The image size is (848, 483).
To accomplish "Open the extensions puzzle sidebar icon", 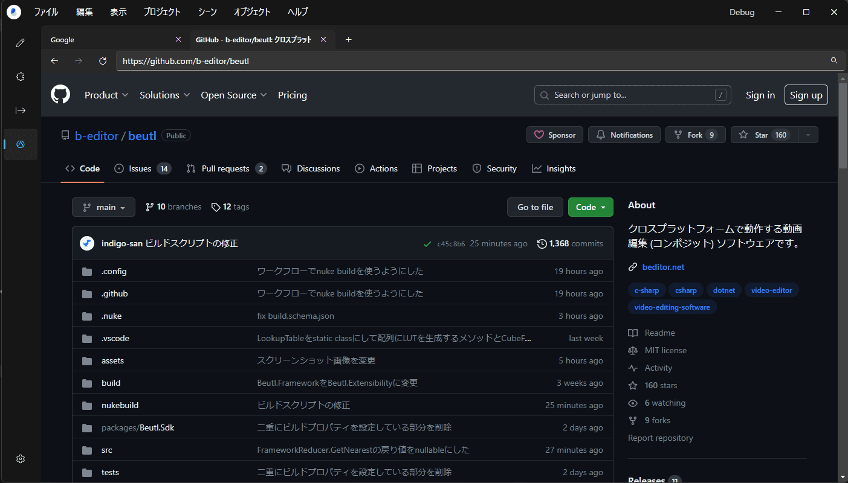I will [x=21, y=77].
